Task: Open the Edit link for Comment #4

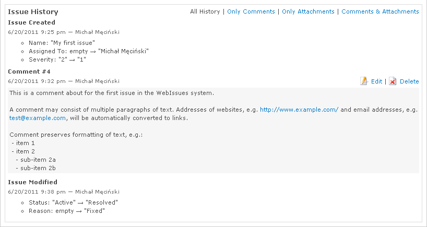Action: 376,81
